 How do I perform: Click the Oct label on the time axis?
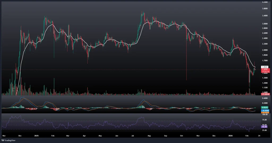[182, 135]
